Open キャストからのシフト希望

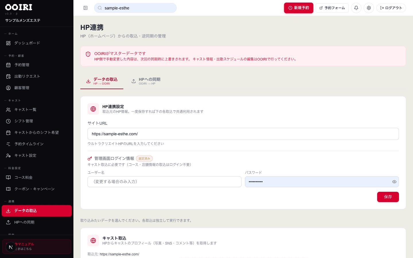(37, 132)
